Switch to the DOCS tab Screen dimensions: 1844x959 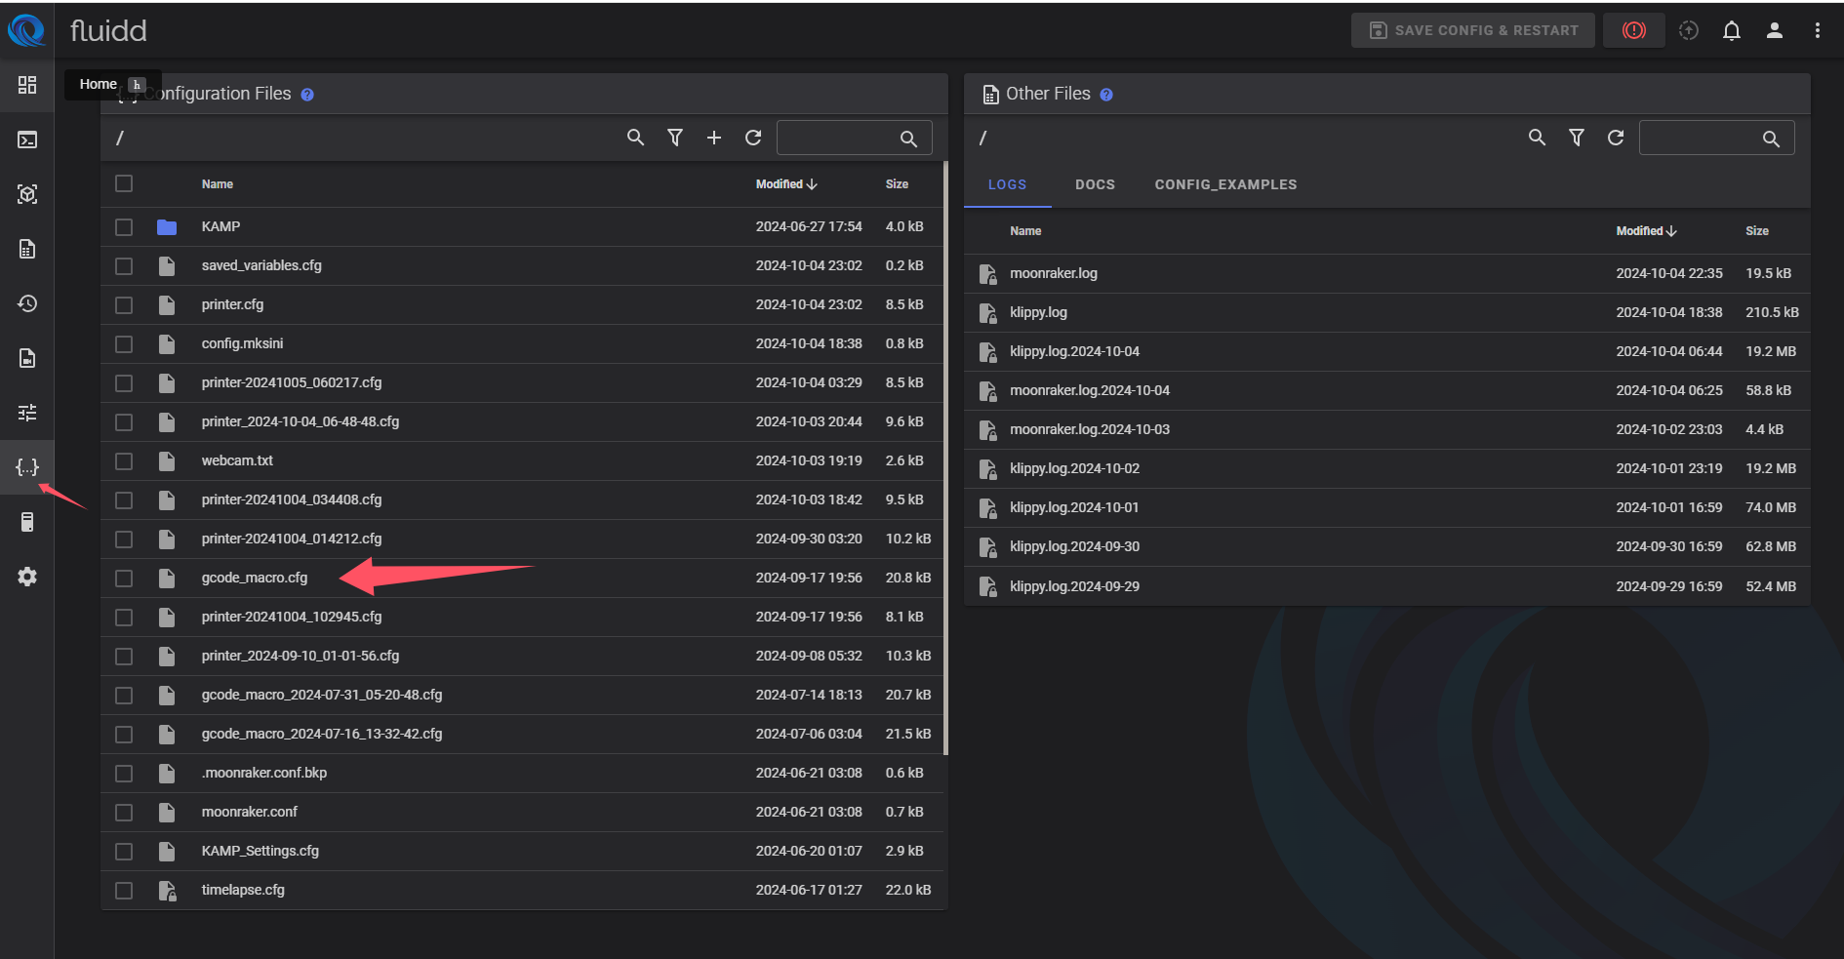pos(1095,184)
